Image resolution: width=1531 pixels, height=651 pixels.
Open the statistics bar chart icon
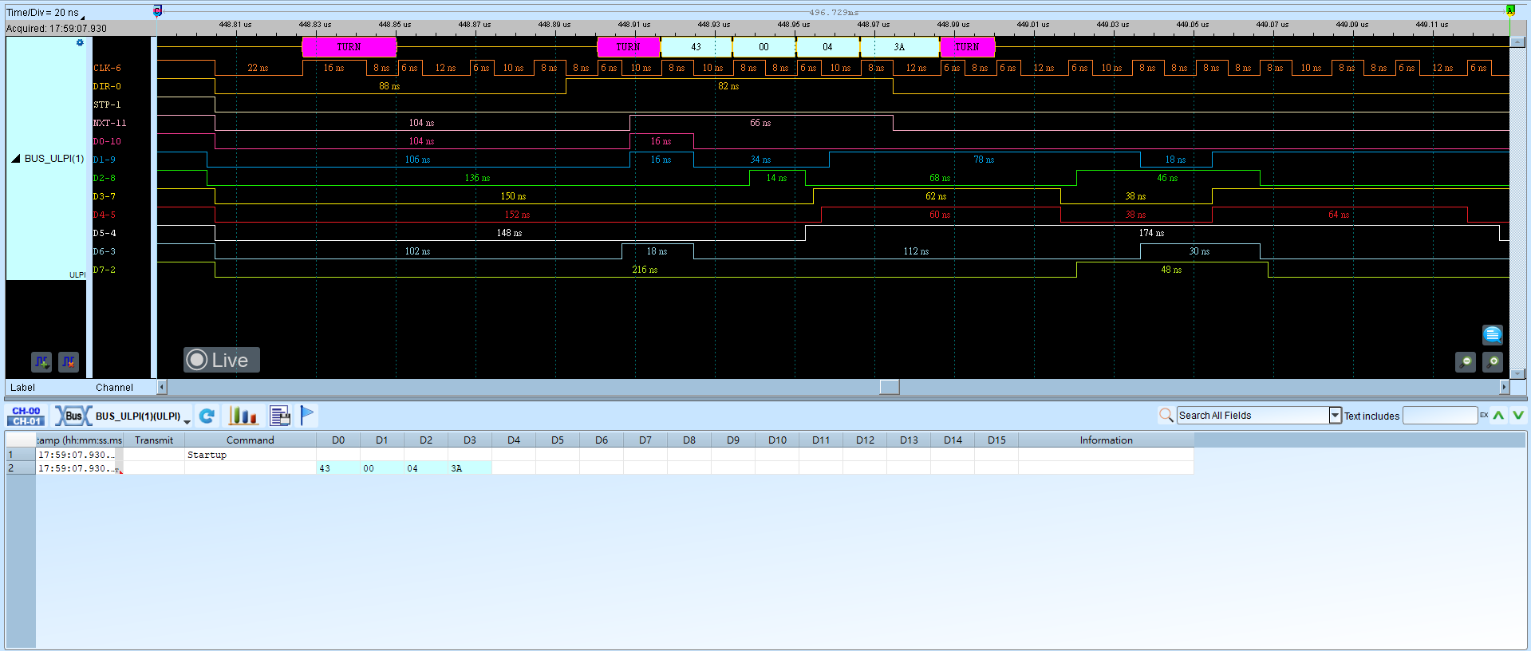point(243,416)
